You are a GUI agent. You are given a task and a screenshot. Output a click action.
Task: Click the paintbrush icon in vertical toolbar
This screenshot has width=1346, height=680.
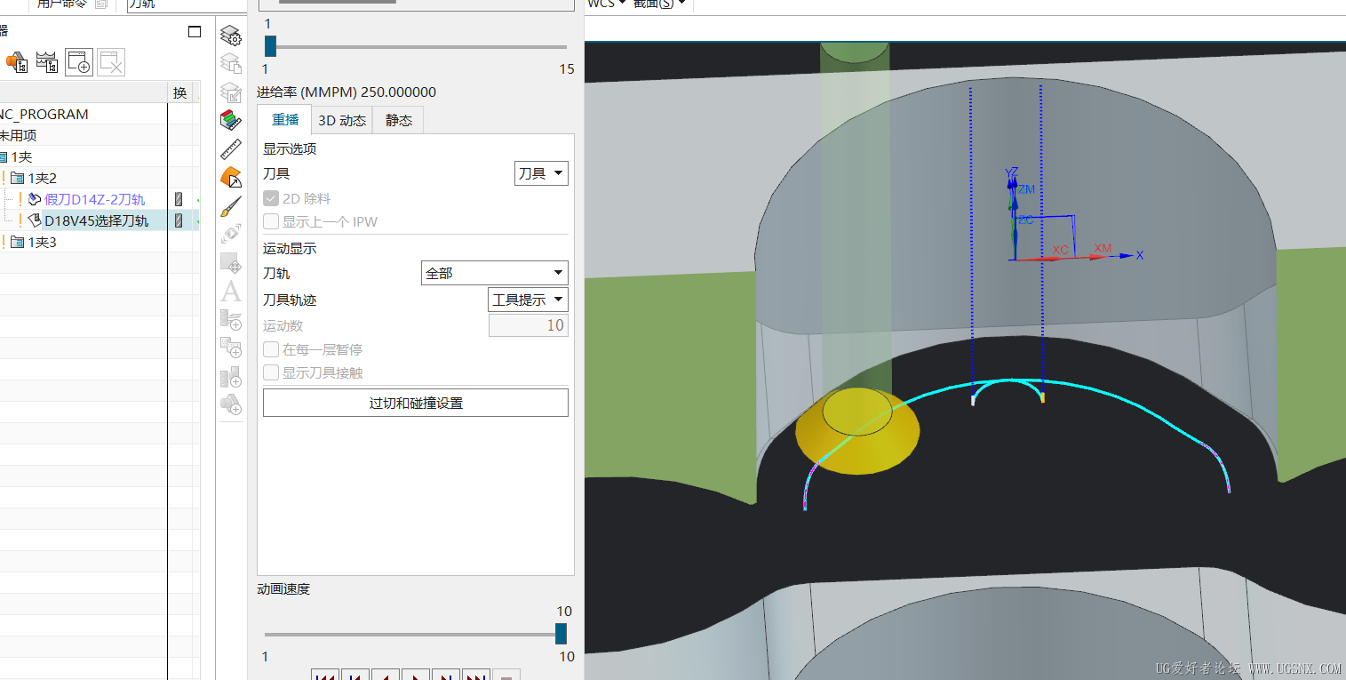[x=231, y=206]
